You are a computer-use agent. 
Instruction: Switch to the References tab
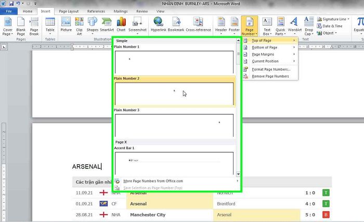point(96,11)
